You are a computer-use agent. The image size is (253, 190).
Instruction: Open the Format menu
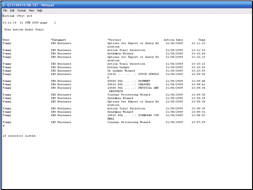[22, 10]
